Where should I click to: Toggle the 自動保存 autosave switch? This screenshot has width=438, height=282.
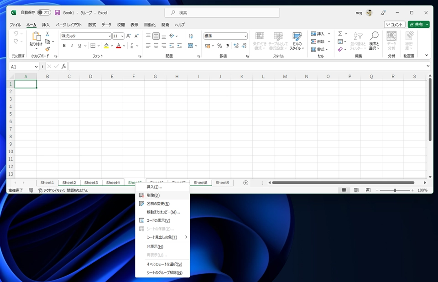pyautogui.click(x=44, y=13)
